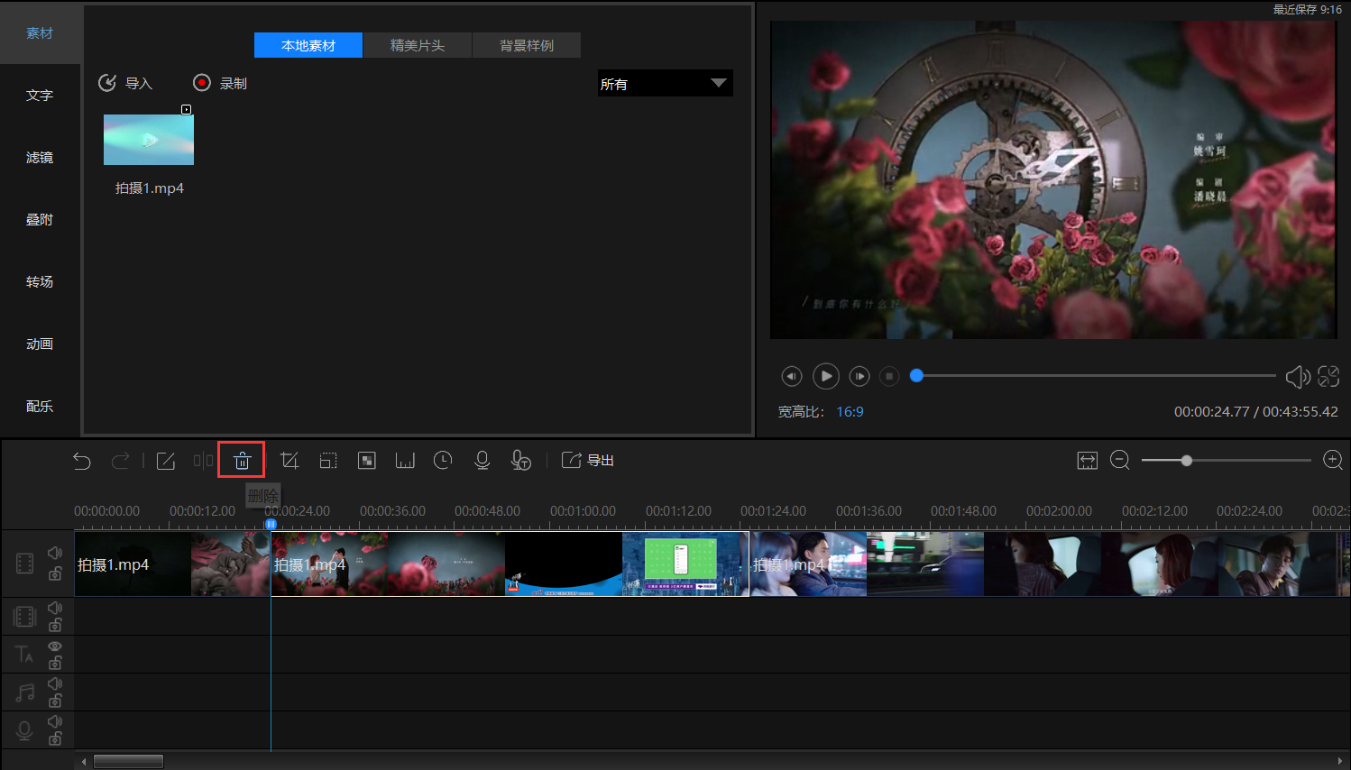Image resolution: width=1351 pixels, height=770 pixels.
Task: Lock the overlay video track
Action: point(55,626)
